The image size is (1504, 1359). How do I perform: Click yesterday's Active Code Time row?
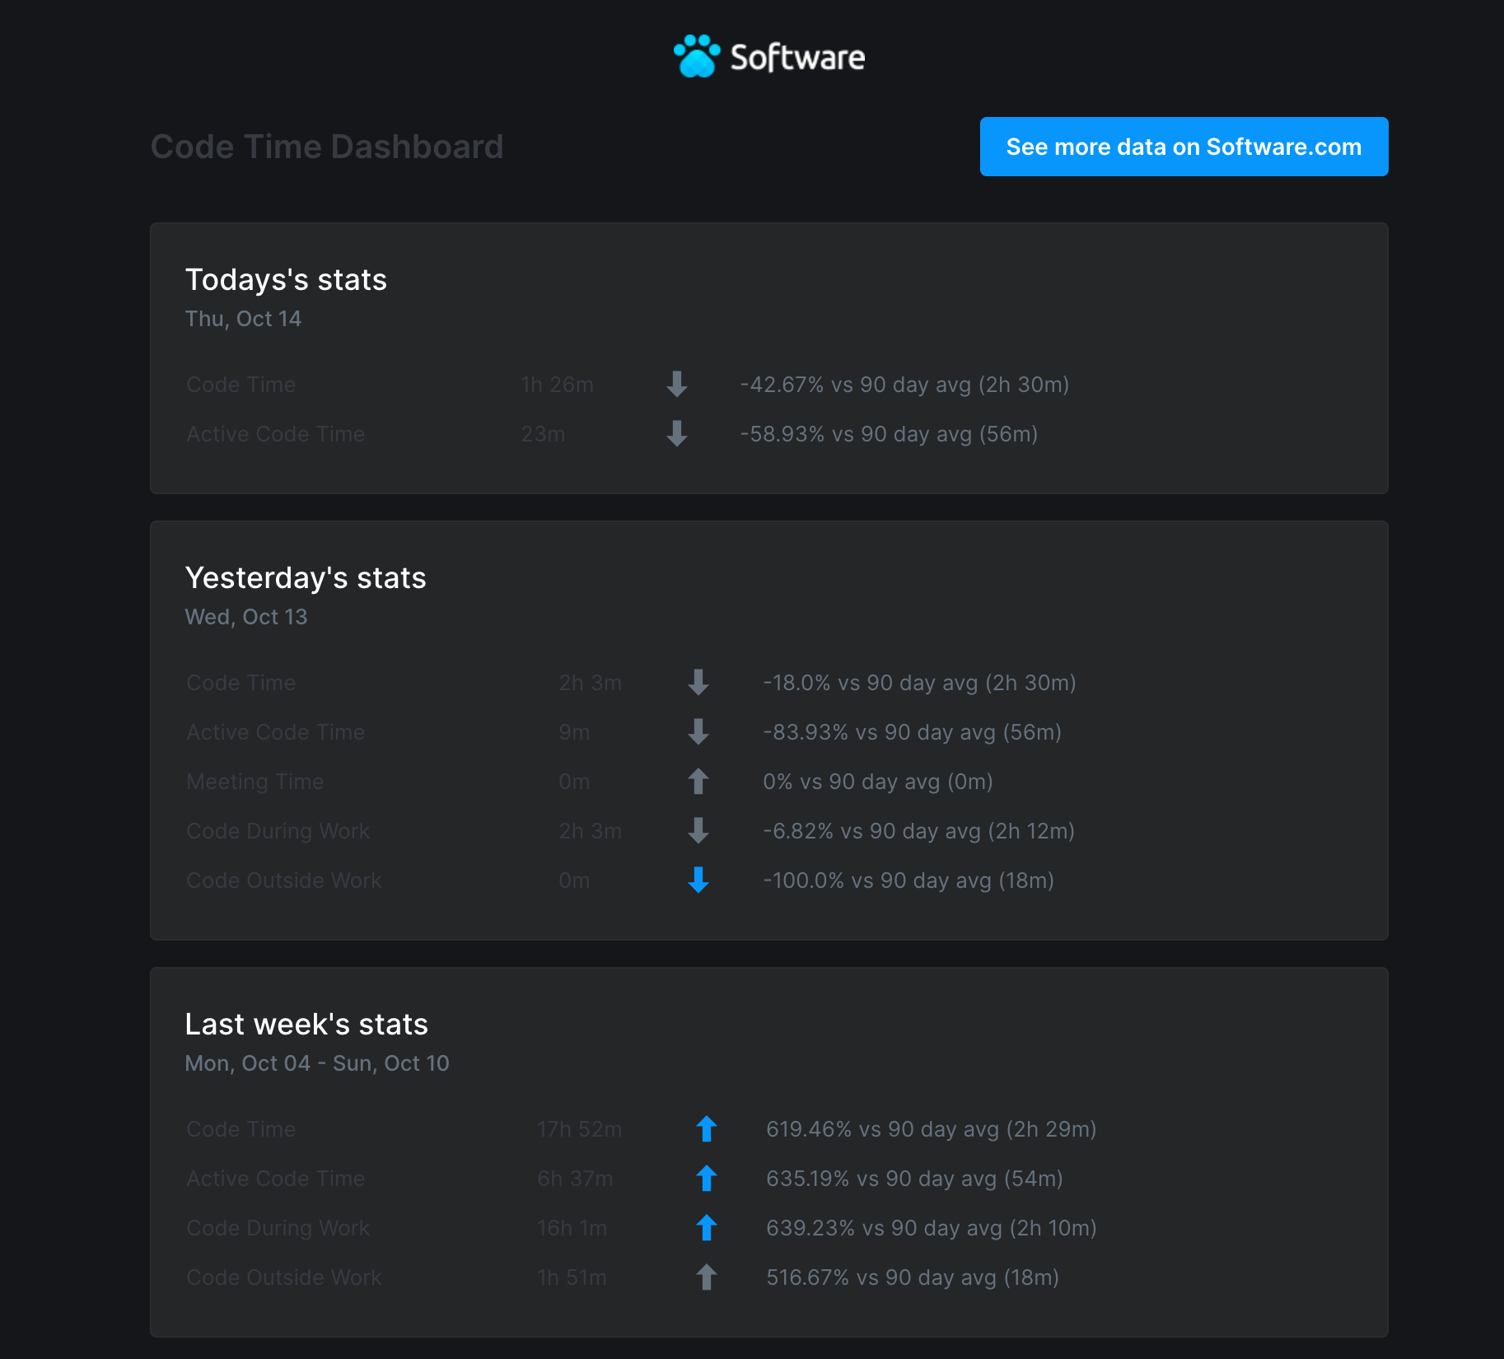(276, 732)
